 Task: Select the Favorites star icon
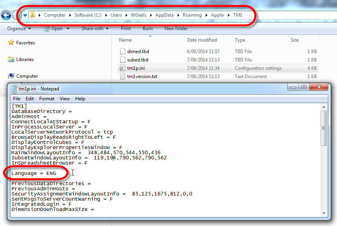click(x=11, y=43)
